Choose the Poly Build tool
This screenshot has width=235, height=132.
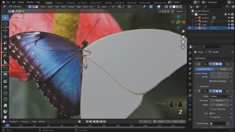(6, 106)
